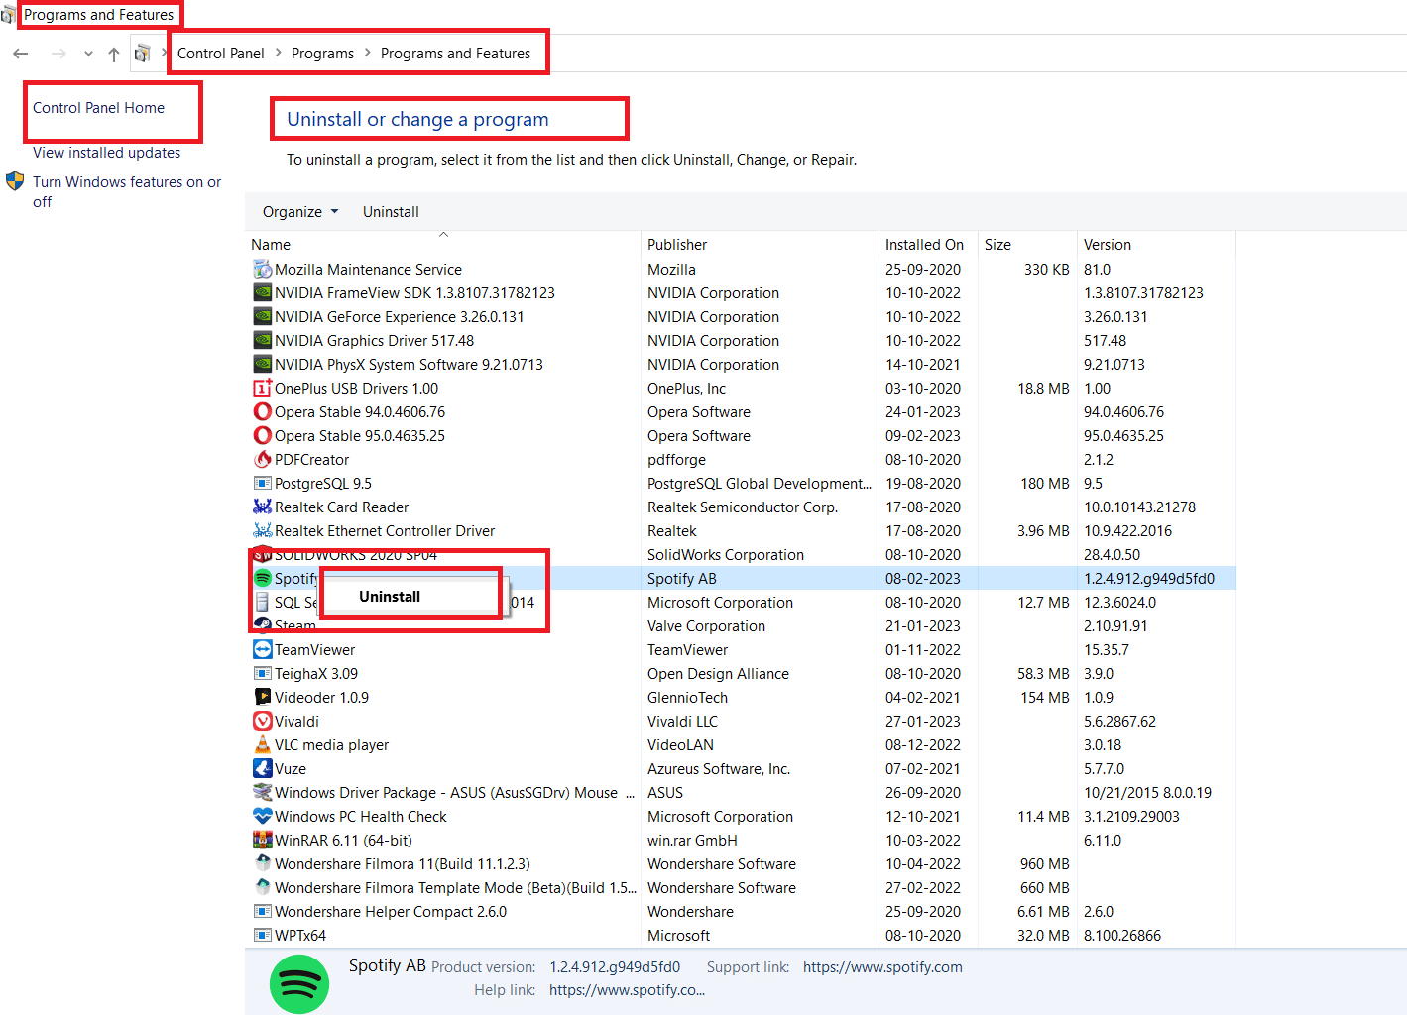This screenshot has height=1015, width=1407.
Task: Go back with the back arrow
Action: [x=21, y=54]
